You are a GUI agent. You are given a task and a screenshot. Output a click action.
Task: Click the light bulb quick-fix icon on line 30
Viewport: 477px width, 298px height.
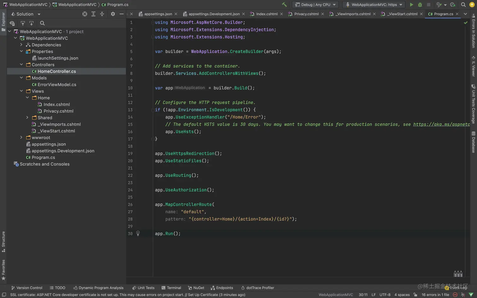click(138, 233)
